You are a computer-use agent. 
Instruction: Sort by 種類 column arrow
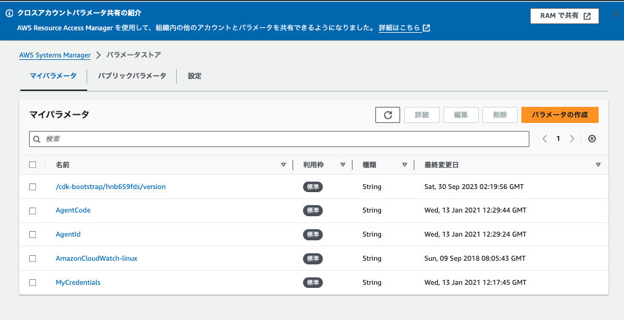click(x=404, y=164)
